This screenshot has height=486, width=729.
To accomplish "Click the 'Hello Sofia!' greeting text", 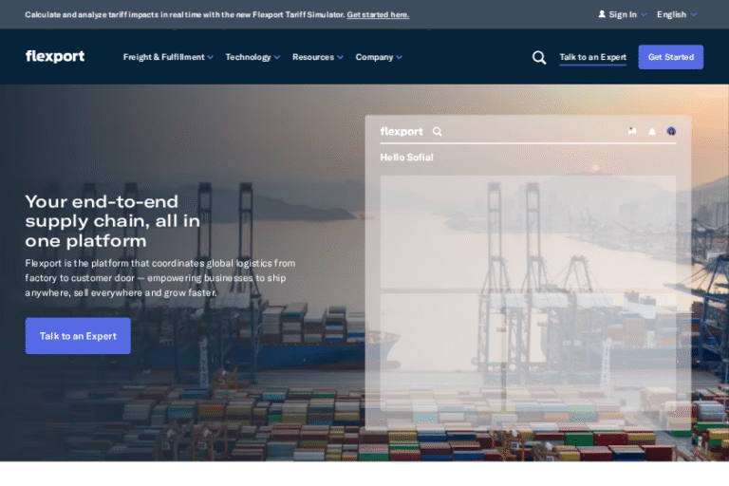I will pos(407,158).
